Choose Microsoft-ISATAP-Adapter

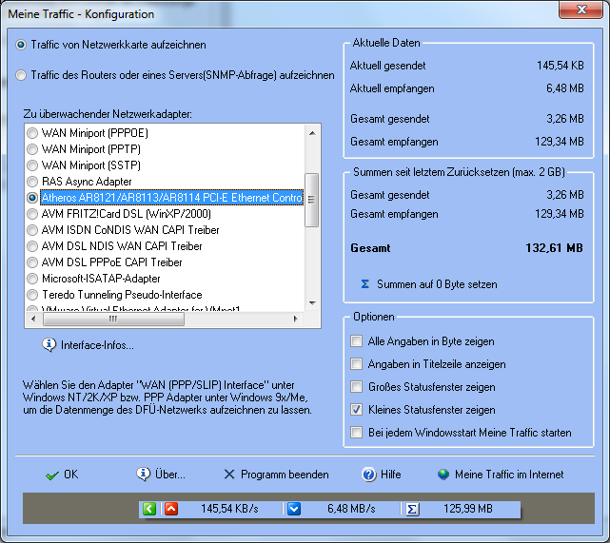(x=32, y=279)
